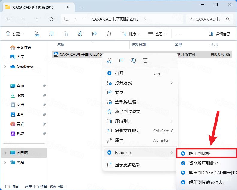The width and height of the screenshot is (237, 190).
Task: Click the CAXA CAD电子图版 2015 breadcrumb
Action: [x=115, y=19]
